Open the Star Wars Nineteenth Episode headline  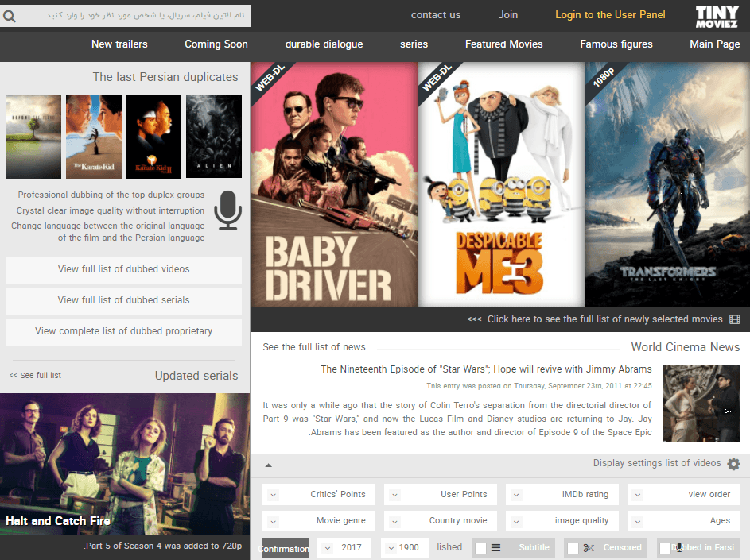tap(486, 369)
